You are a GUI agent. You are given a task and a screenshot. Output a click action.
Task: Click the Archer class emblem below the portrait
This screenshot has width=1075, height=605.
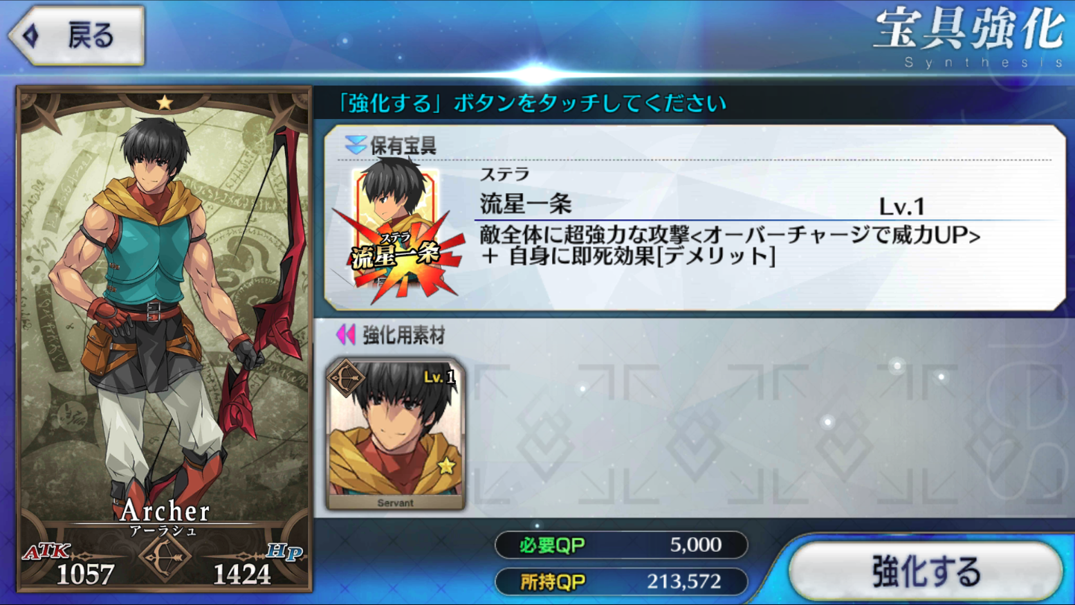(x=163, y=557)
